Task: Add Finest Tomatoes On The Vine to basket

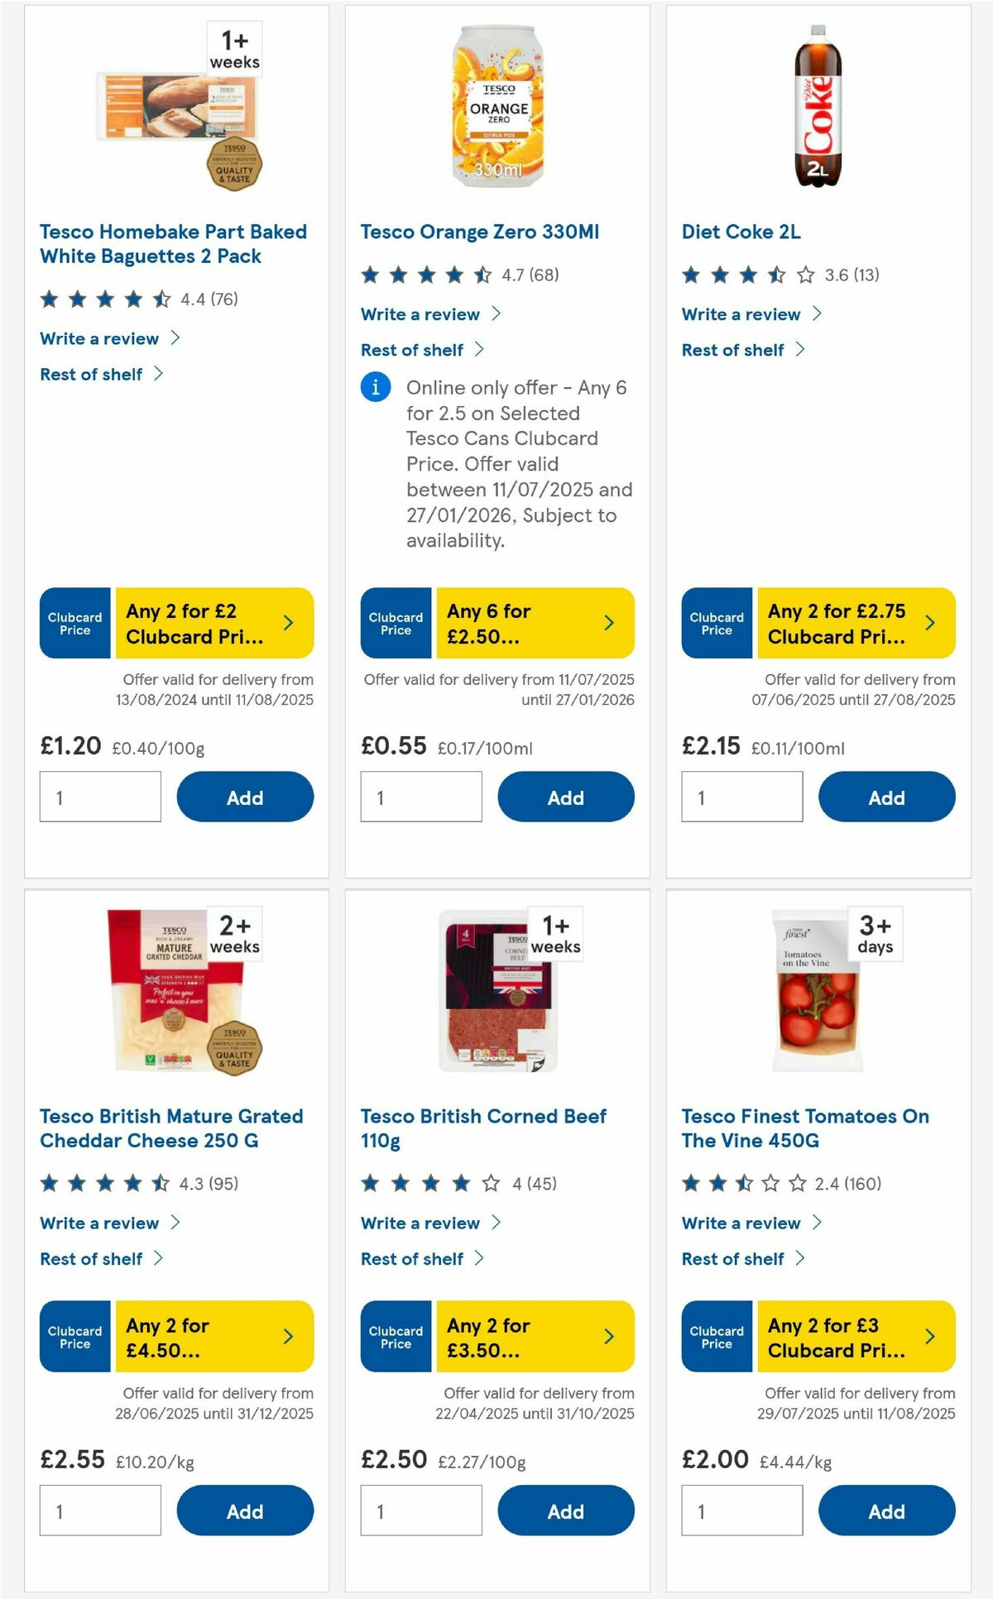Action: pyautogui.click(x=886, y=1510)
